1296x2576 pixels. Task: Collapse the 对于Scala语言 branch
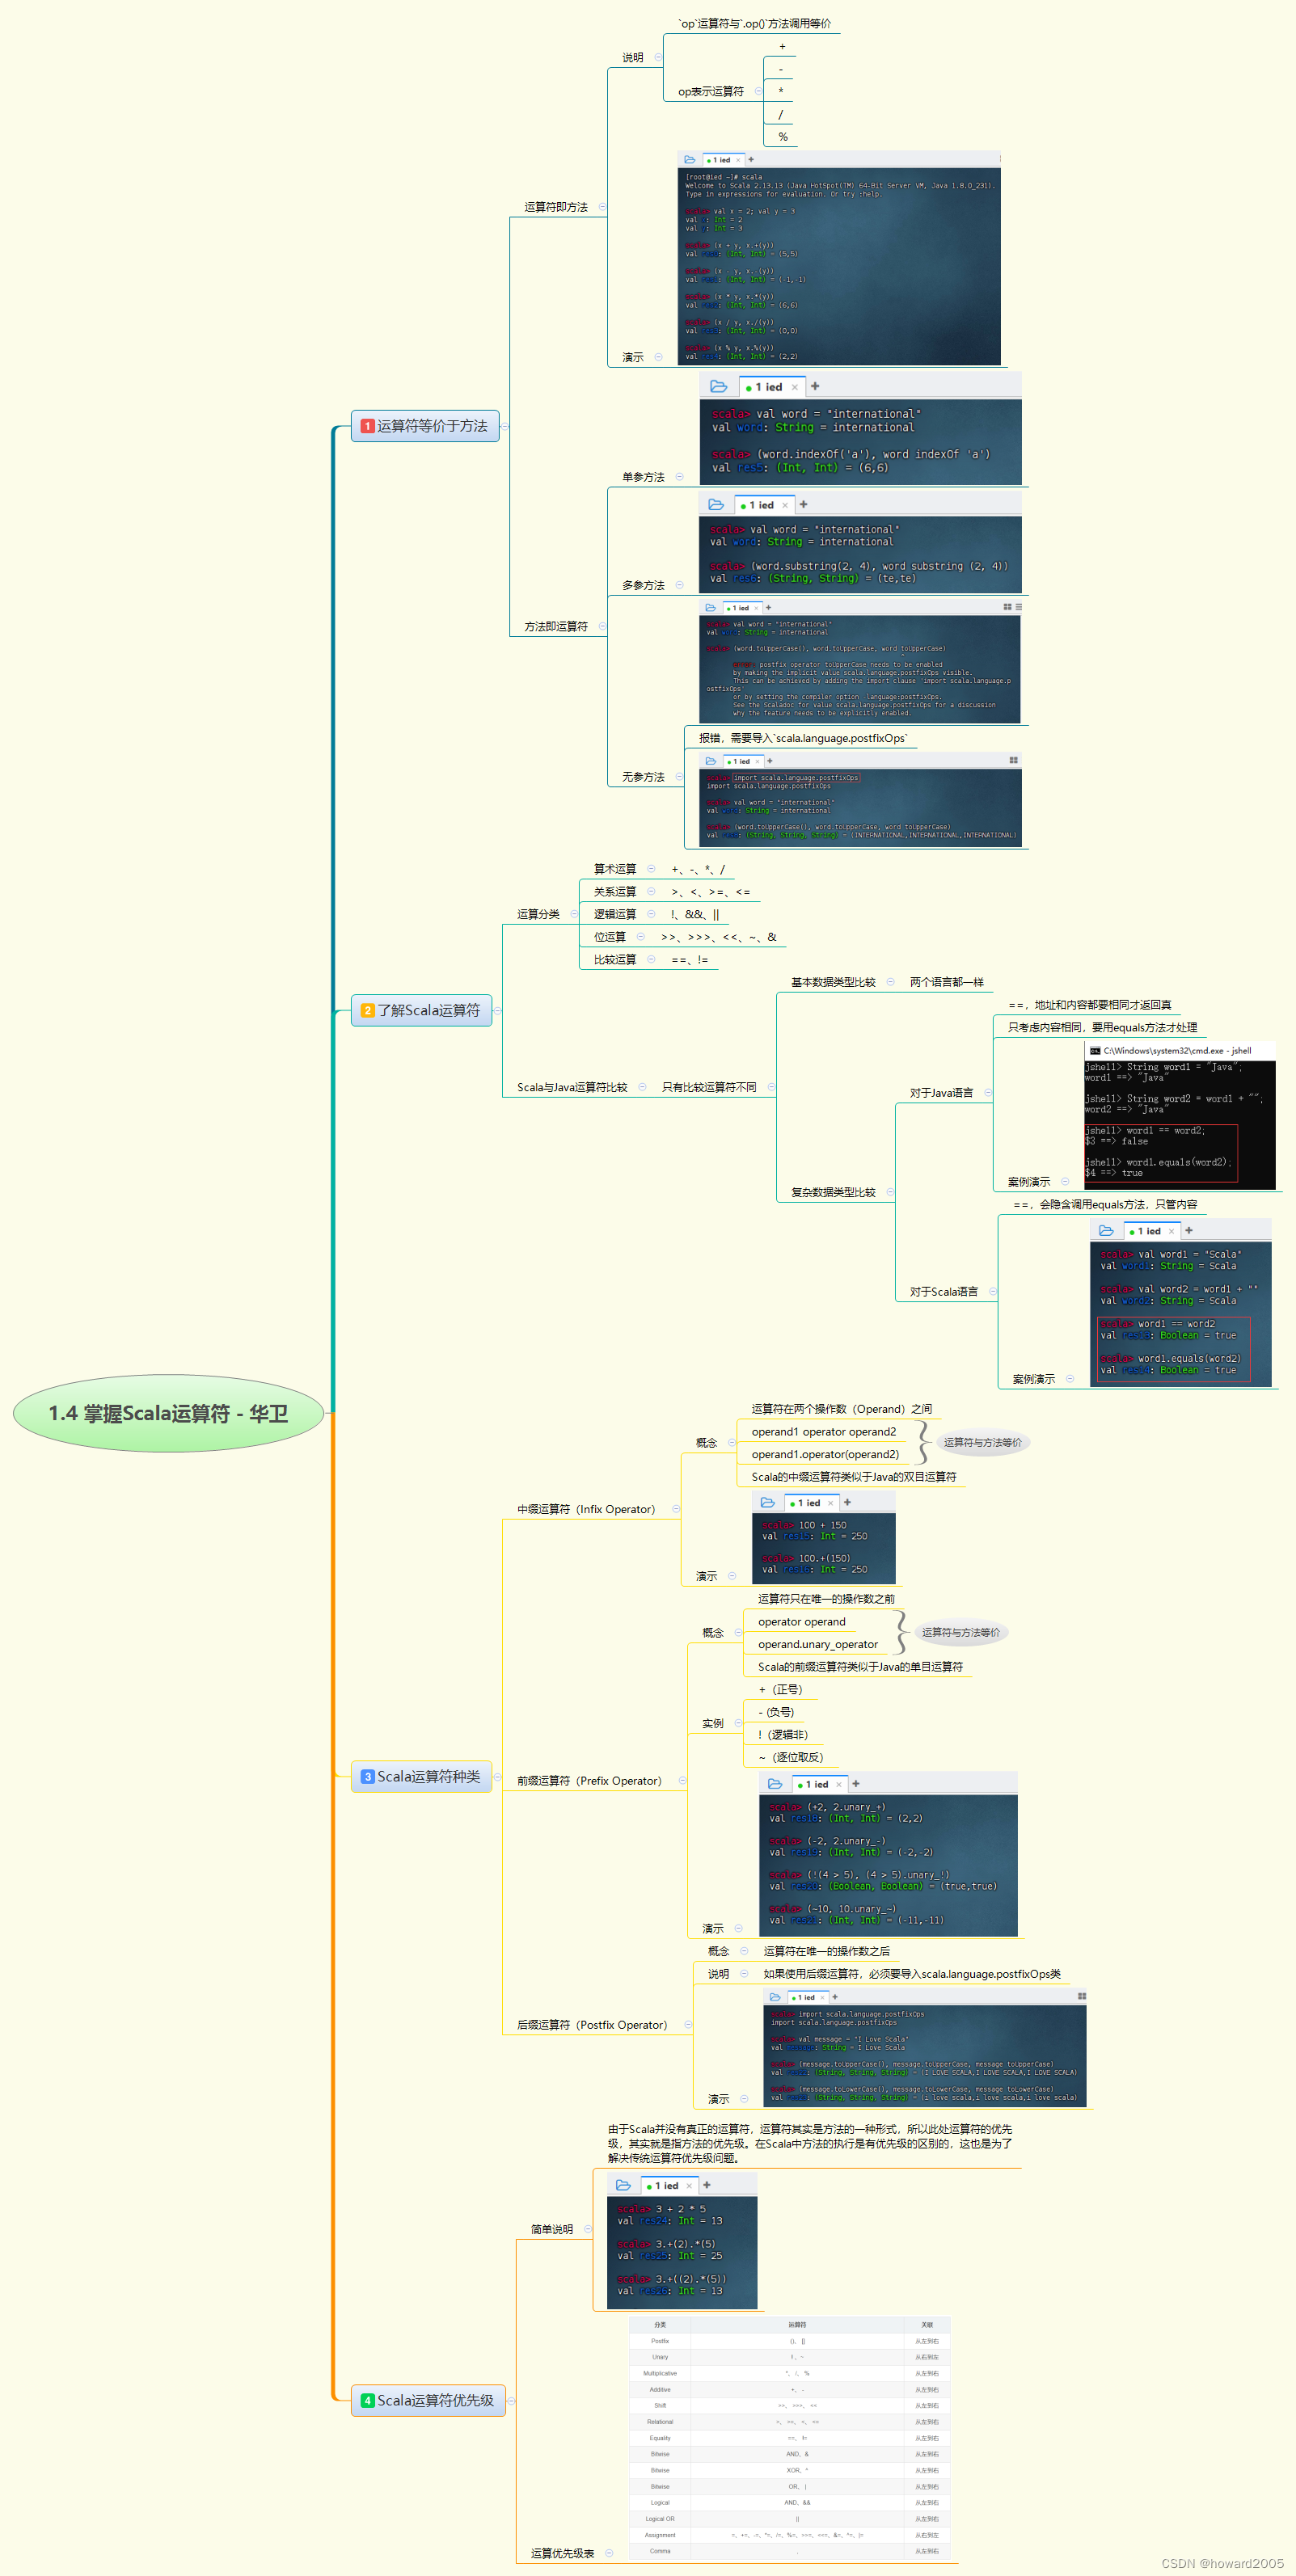pos(993,1292)
